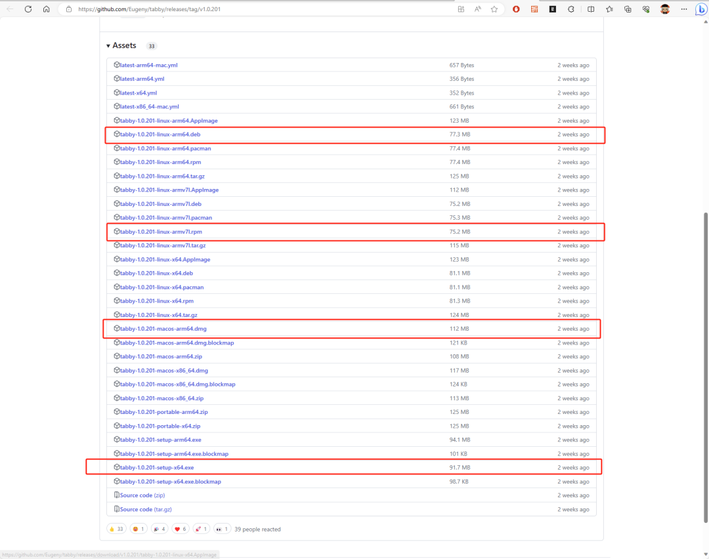Image resolution: width=709 pixels, height=559 pixels.
Task: Click the scrollbar down arrow
Action: coord(706,554)
